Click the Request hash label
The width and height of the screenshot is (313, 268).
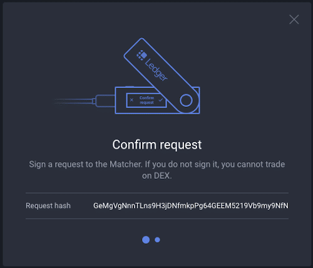[48, 206]
